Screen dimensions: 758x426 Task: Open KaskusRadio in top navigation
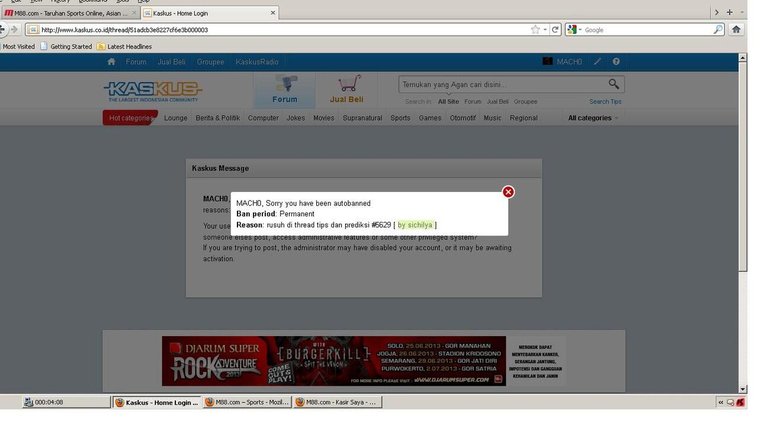click(x=257, y=62)
